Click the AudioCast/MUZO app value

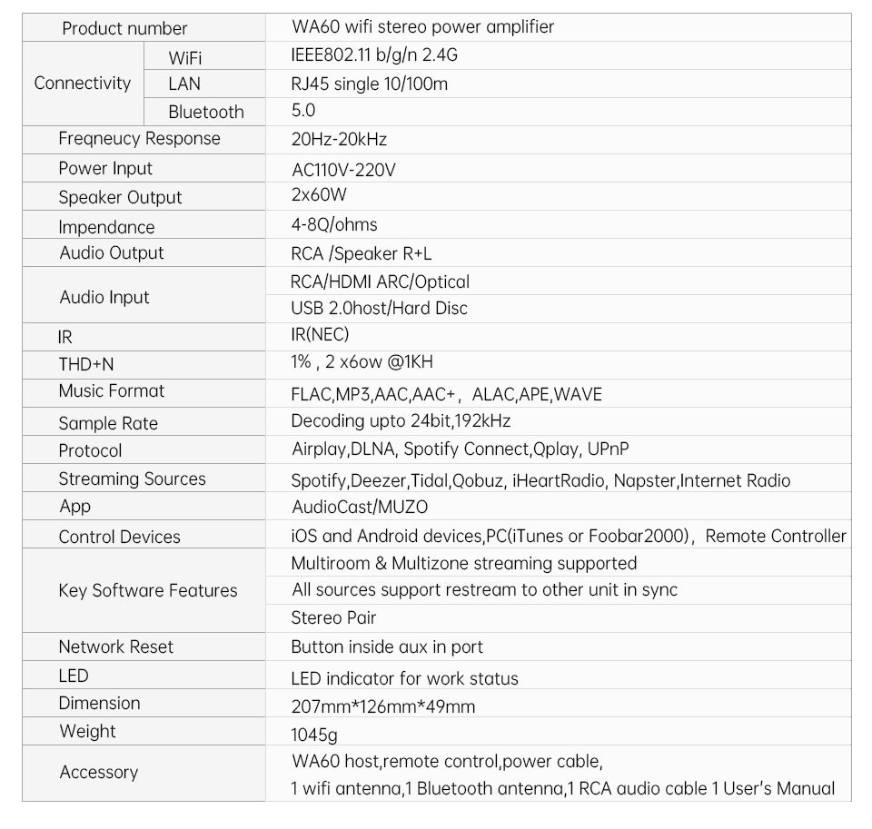pyautogui.click(x=360, y=507)
